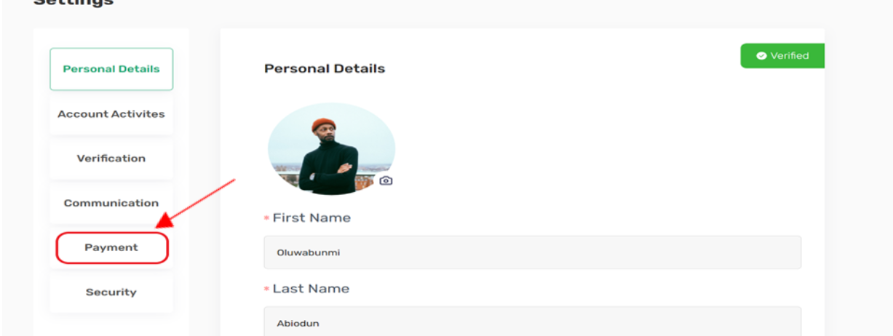
Task: Open the Verification settings tab
Action: pyautogui.click(x=111, y=159)
